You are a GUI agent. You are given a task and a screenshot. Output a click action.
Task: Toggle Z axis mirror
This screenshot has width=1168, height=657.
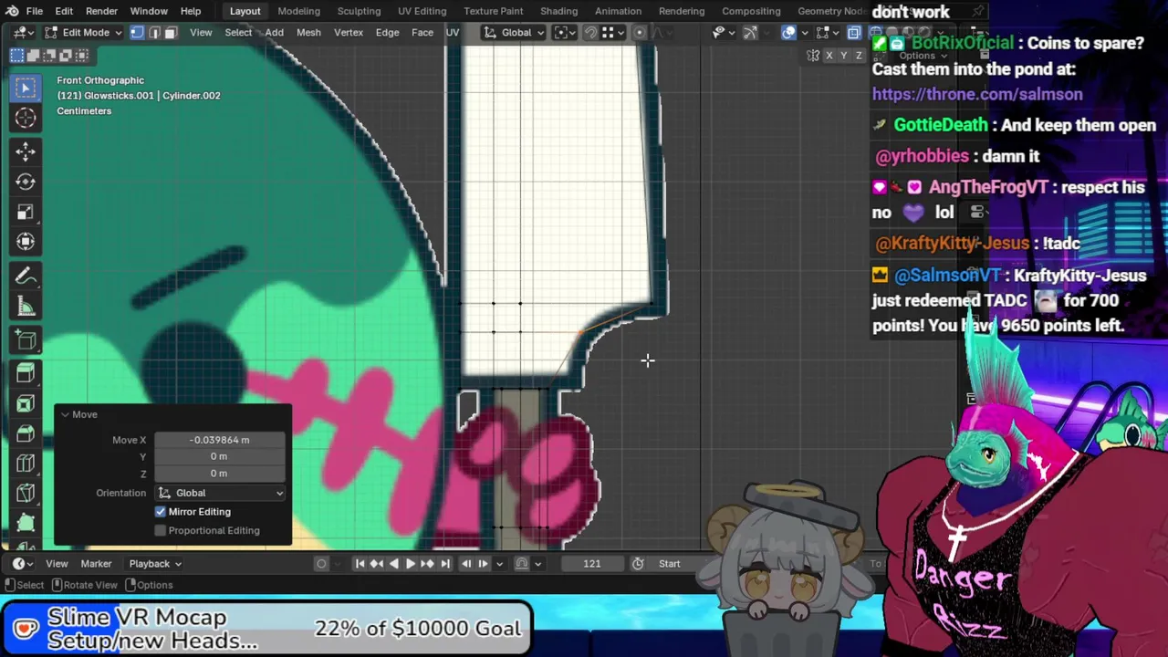859,56
